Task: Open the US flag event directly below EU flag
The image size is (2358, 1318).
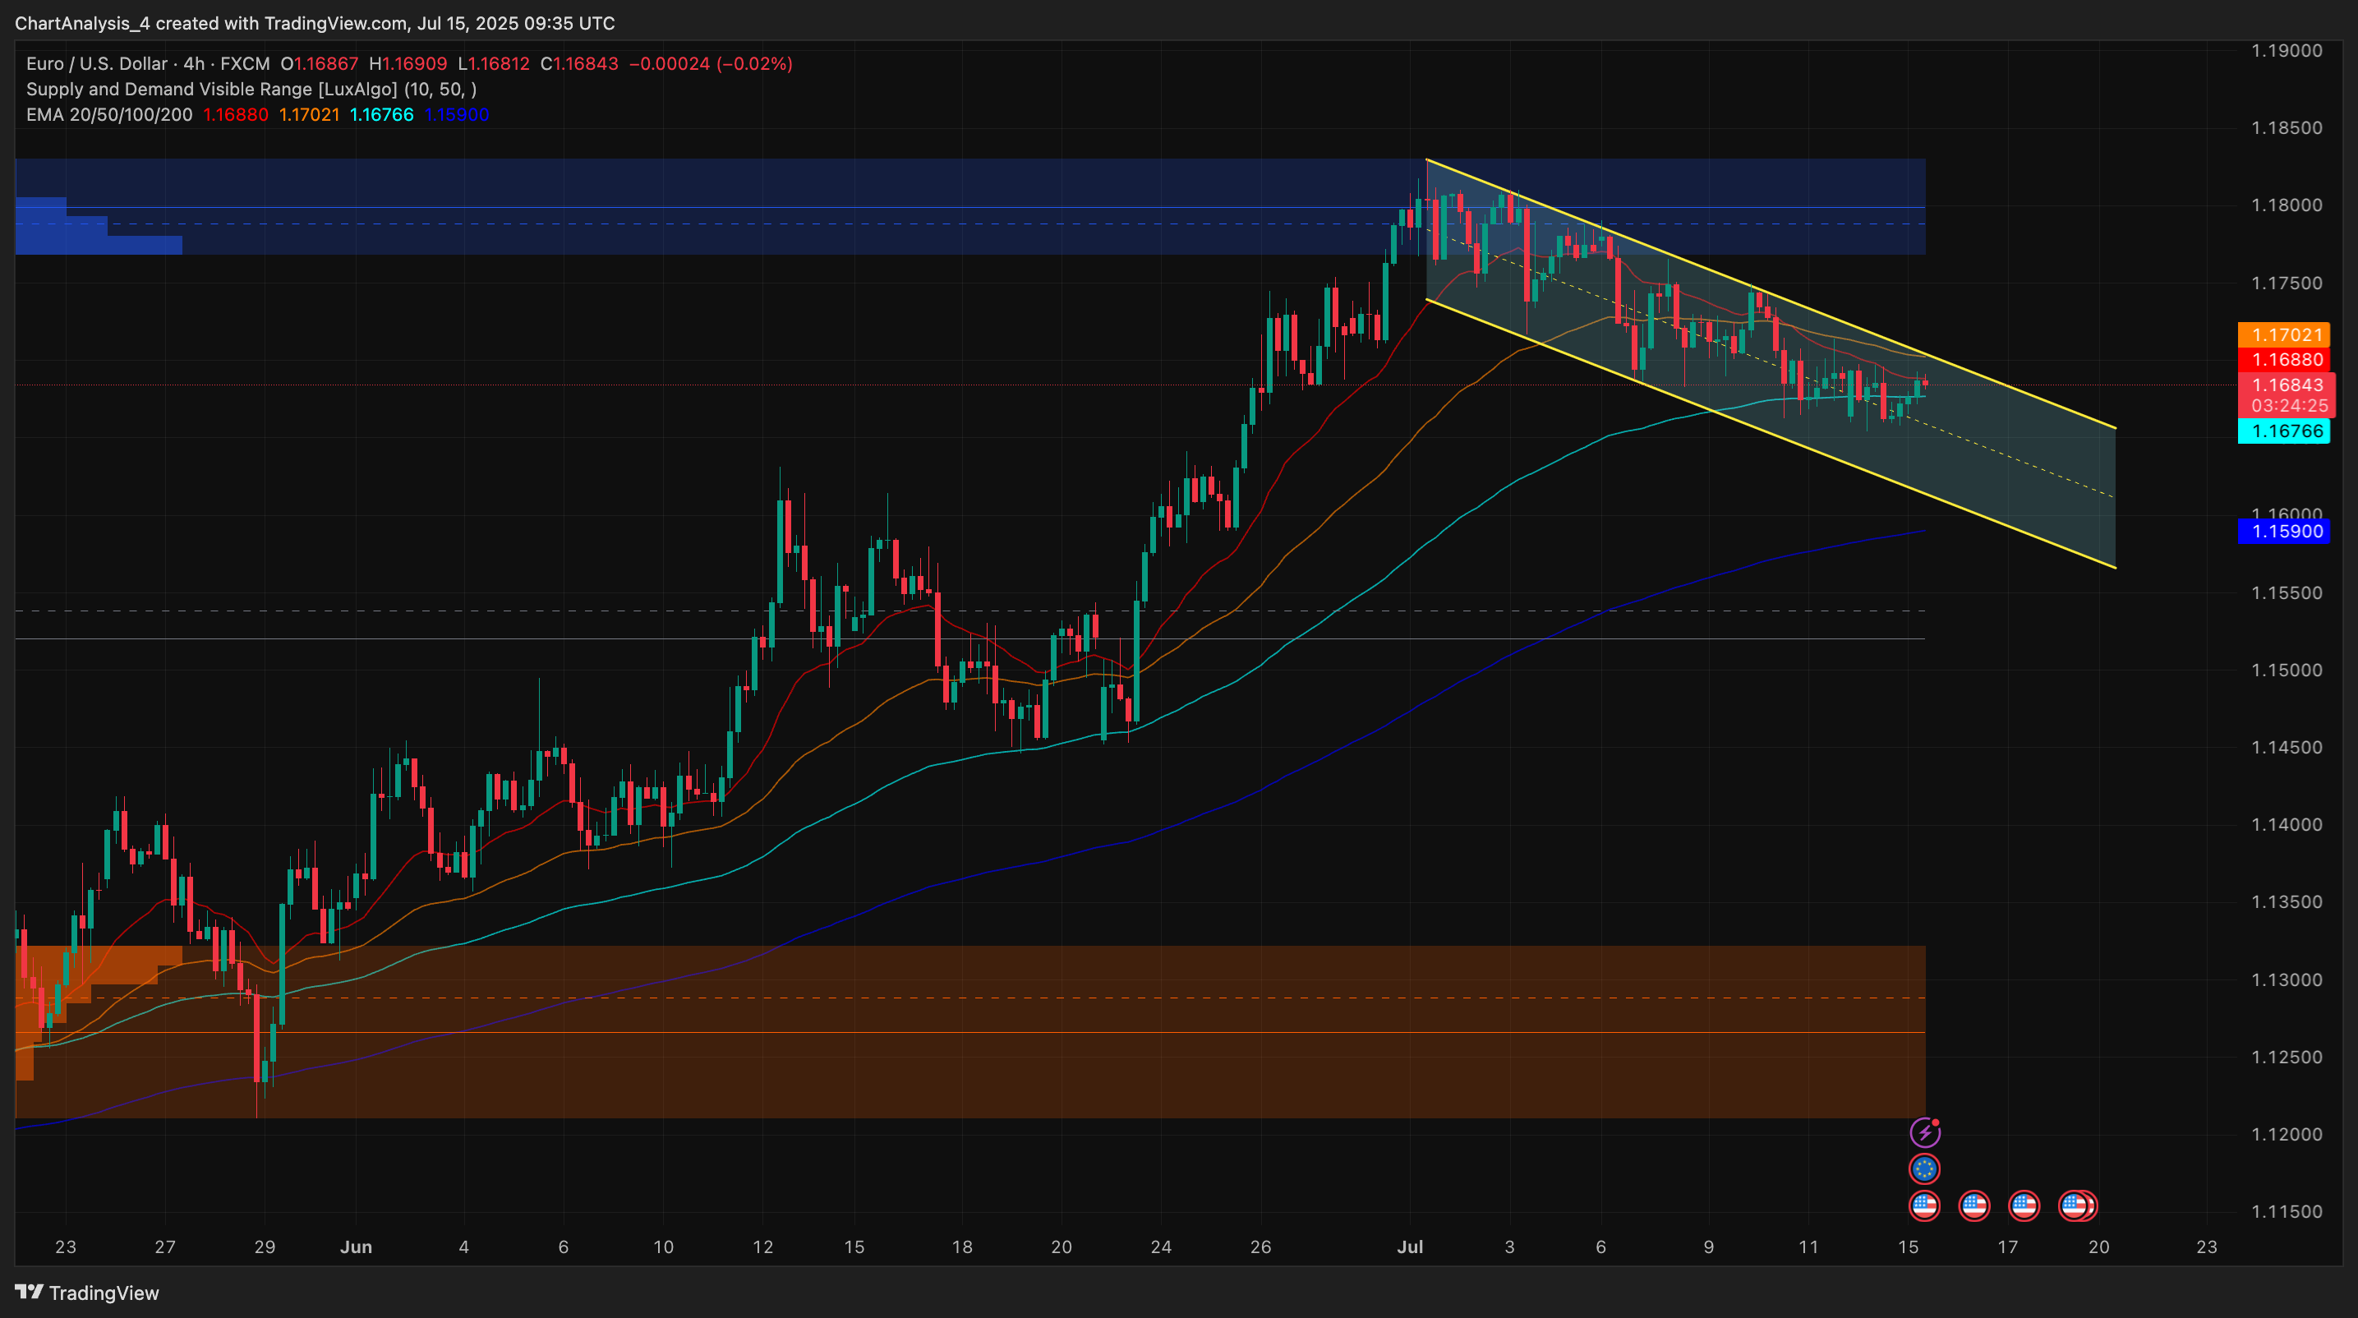Action: [x=1924, y=1205]
